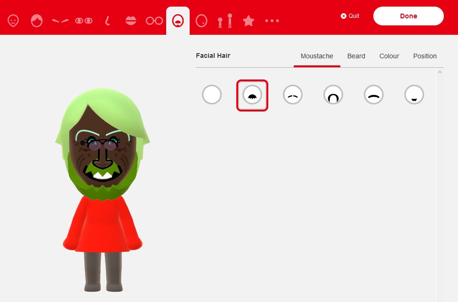Open the eyebrows category icon

point(60,21)
